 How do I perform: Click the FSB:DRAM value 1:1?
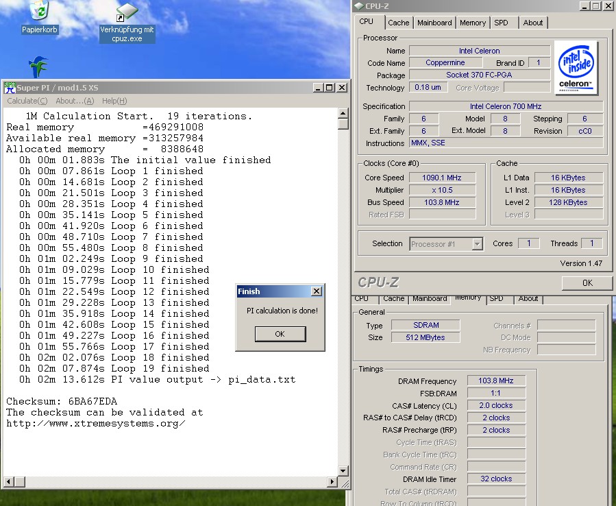[496, 393]
